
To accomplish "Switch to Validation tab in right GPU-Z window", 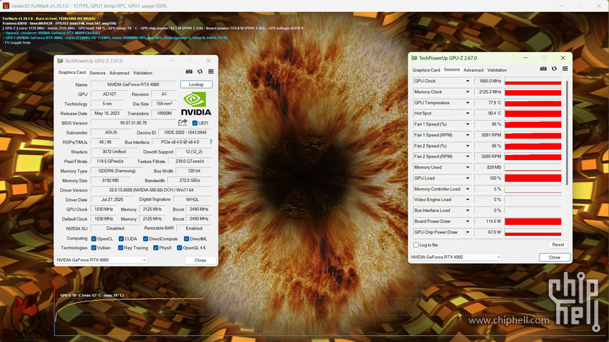I will point(497,70).
